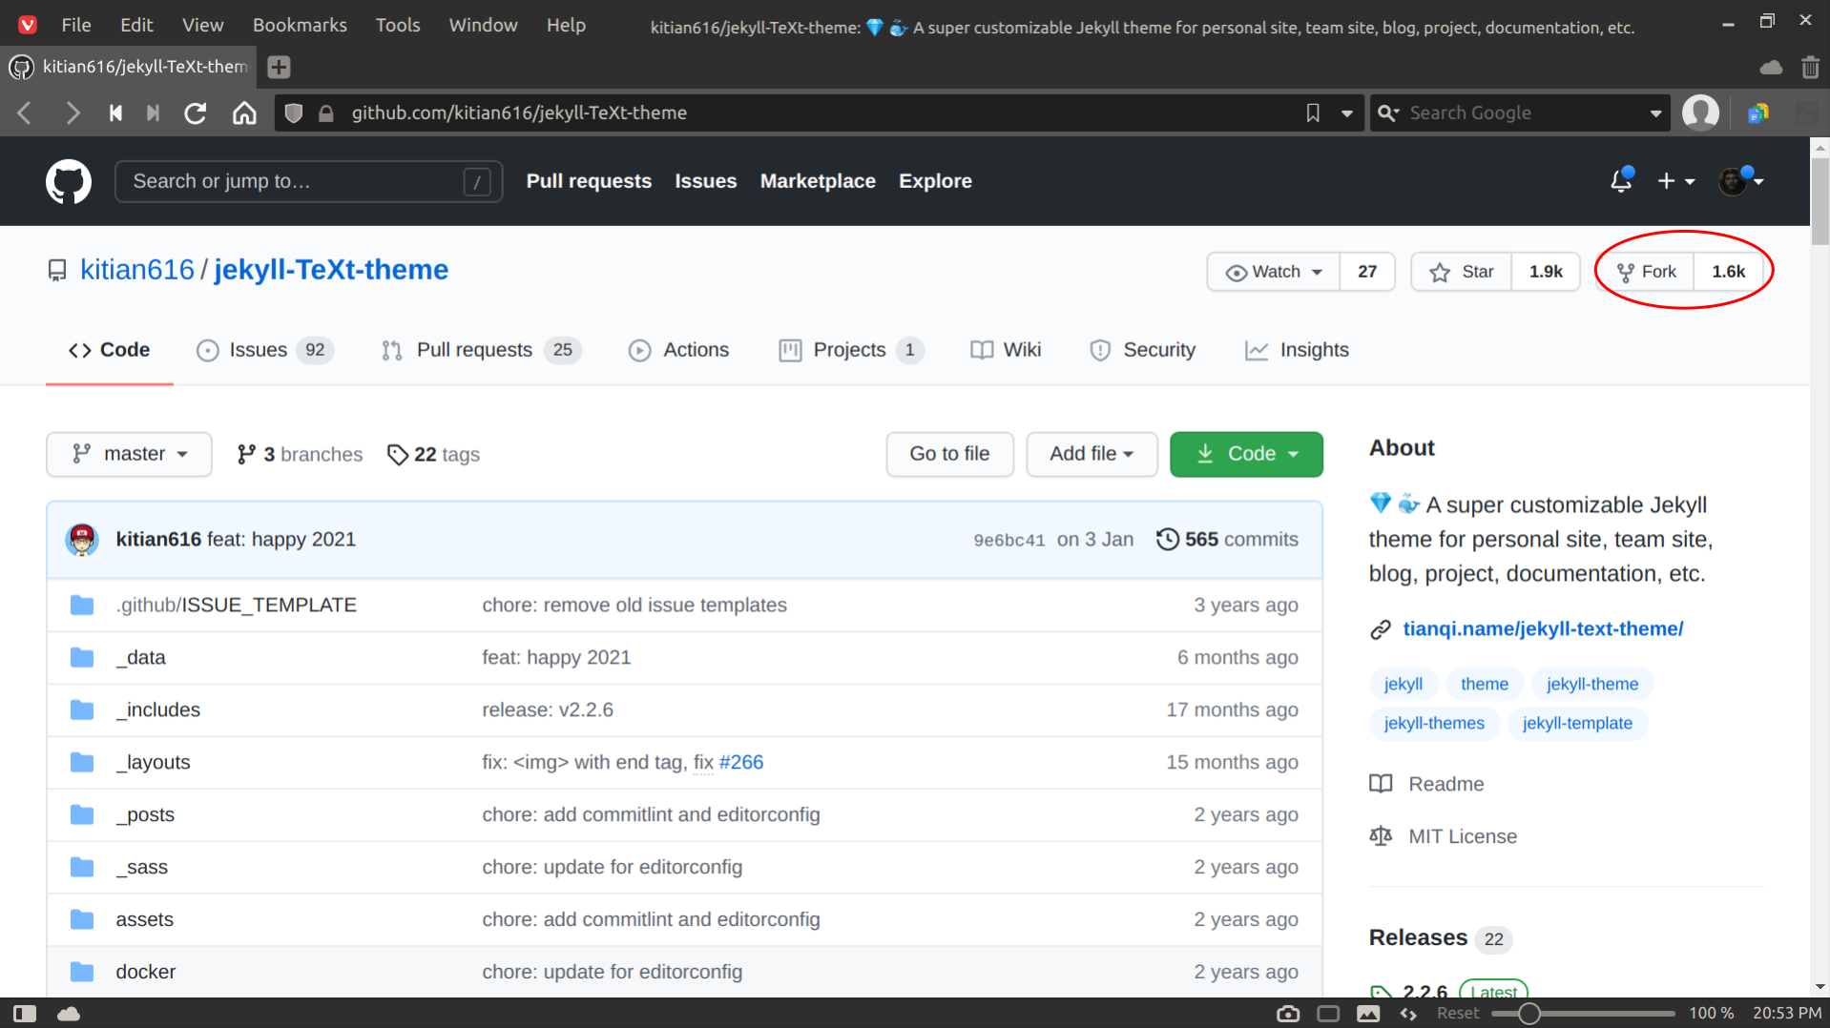The image size is (1830, 1028).
Task: Open the browser profile avatar icon
Action: coord(1700,113)
